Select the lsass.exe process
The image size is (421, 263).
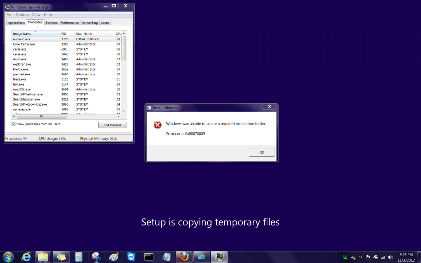[x=67, y=79]
